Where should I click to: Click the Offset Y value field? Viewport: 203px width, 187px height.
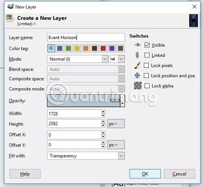(74, 145)
